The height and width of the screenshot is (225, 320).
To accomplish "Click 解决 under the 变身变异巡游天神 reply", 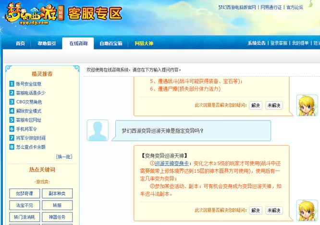I will pos(256,210).
